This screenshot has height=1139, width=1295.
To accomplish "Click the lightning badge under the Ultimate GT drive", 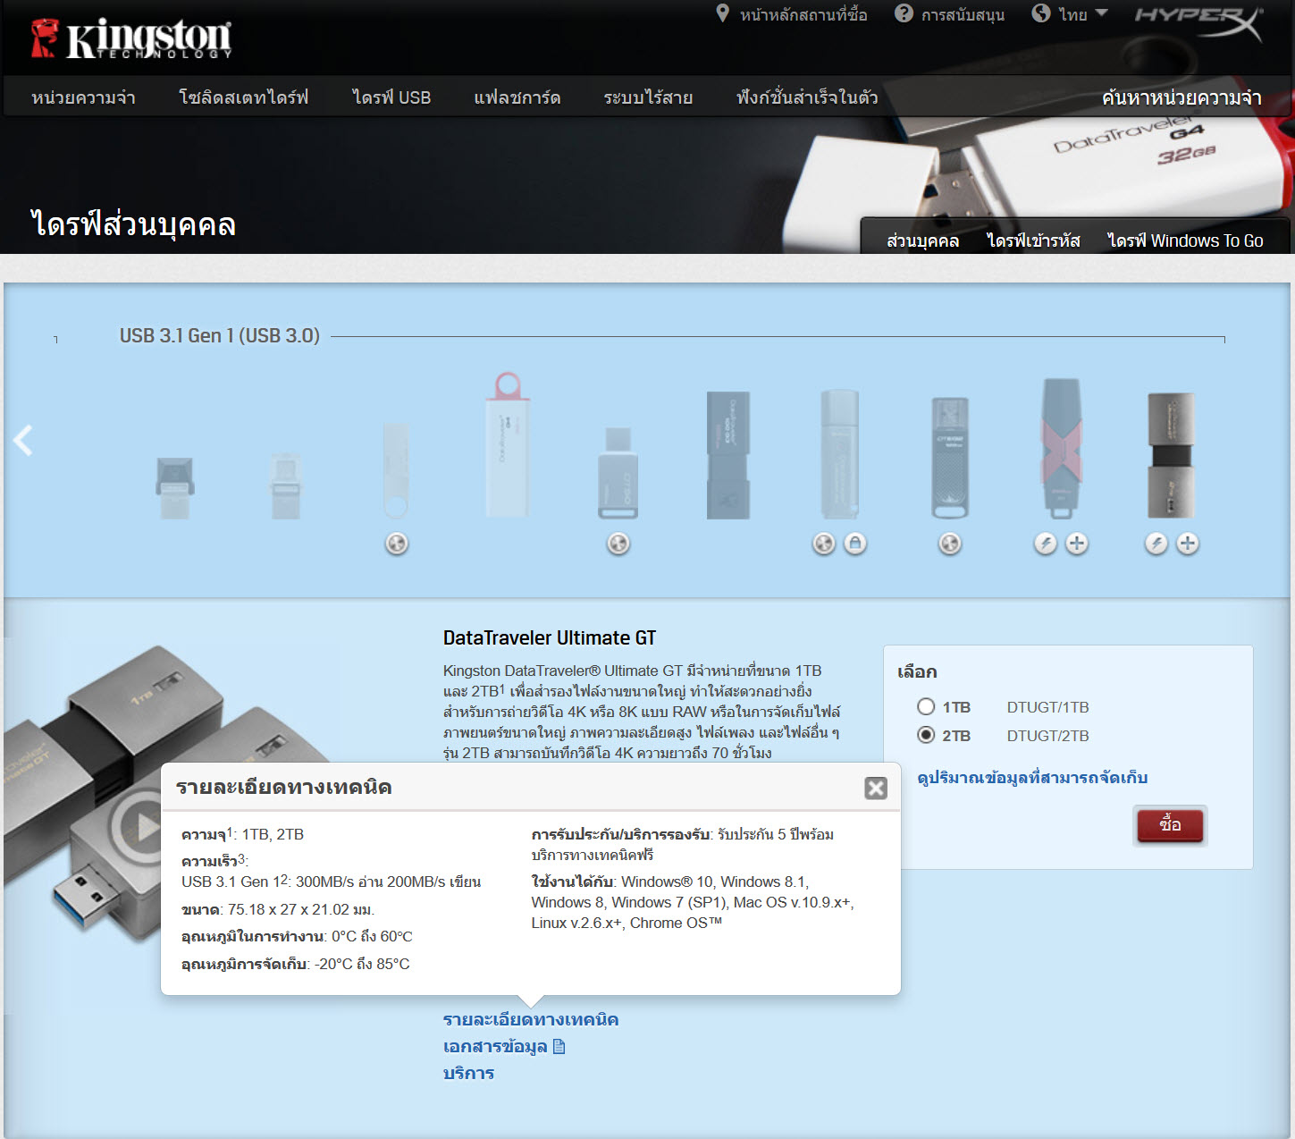I will click(x=1156, y=543).
